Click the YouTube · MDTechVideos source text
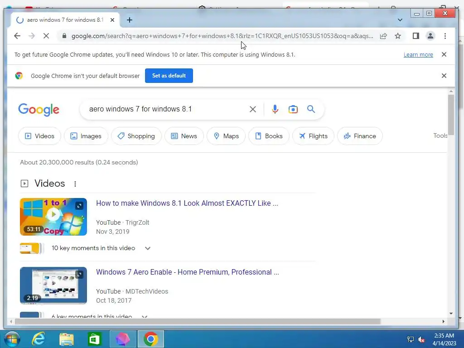 tap(132, 291)
